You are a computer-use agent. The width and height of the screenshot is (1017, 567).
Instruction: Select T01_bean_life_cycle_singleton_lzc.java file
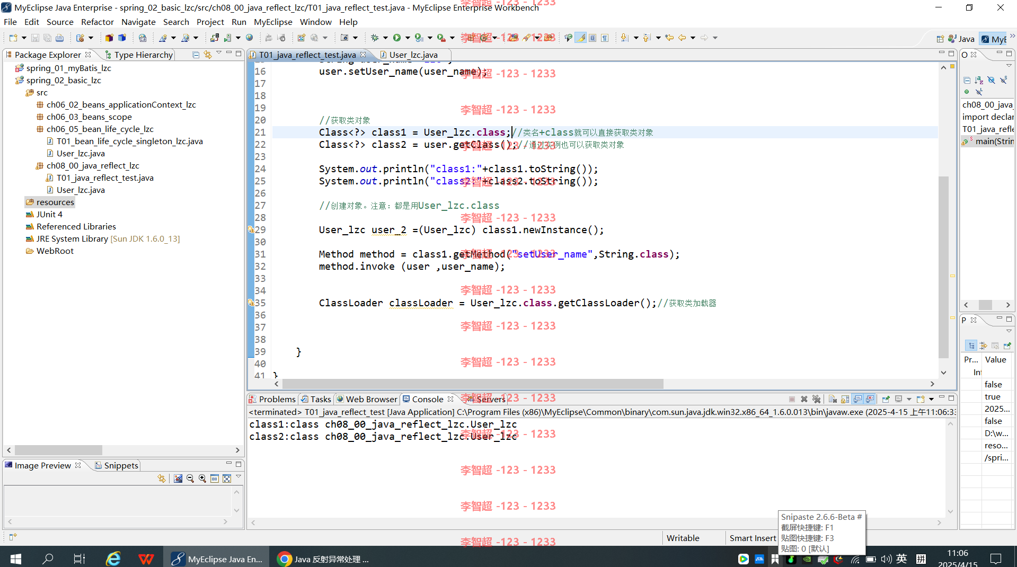(125, 141)
